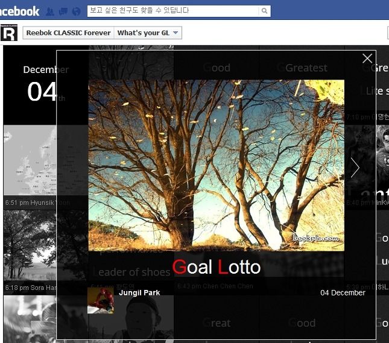This screenshot has width=389, height=343.
Task: Open Facebook notifications globe icon
Action: 77,11
